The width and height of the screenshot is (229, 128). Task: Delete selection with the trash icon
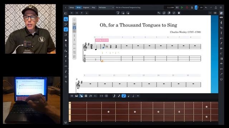click(179, 13)
